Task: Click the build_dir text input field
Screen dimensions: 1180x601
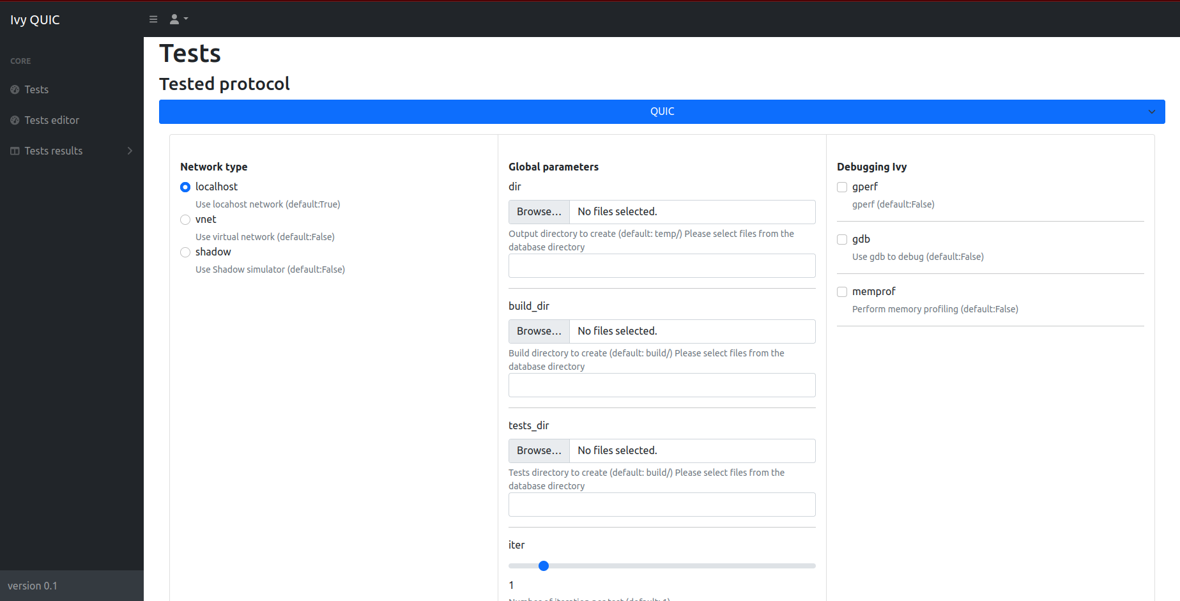Action: click(662, 385)
